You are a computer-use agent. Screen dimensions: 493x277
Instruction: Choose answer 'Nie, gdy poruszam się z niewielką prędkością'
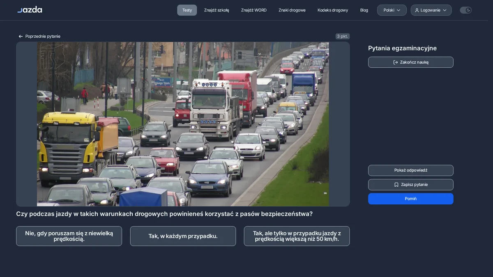click(x=69, y=236)
